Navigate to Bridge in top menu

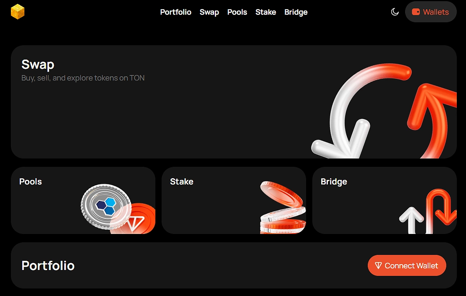[296, 12]
